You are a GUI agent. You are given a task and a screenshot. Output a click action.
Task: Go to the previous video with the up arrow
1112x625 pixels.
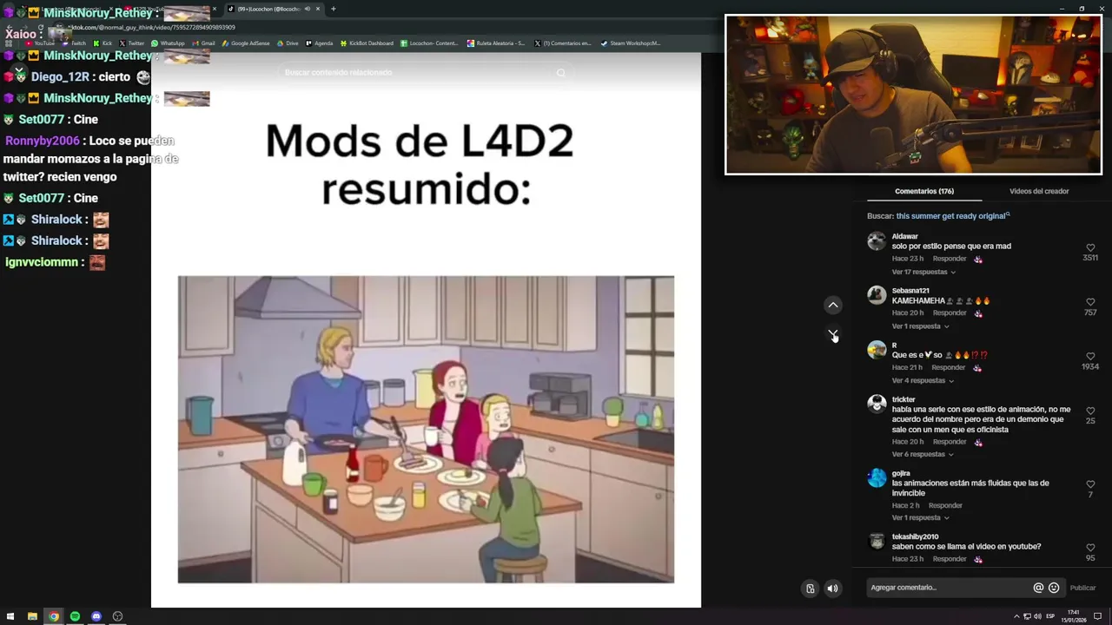coord(833,305)
